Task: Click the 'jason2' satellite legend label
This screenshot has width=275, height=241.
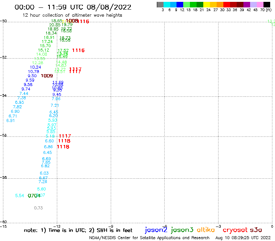Action: (156, 230)
